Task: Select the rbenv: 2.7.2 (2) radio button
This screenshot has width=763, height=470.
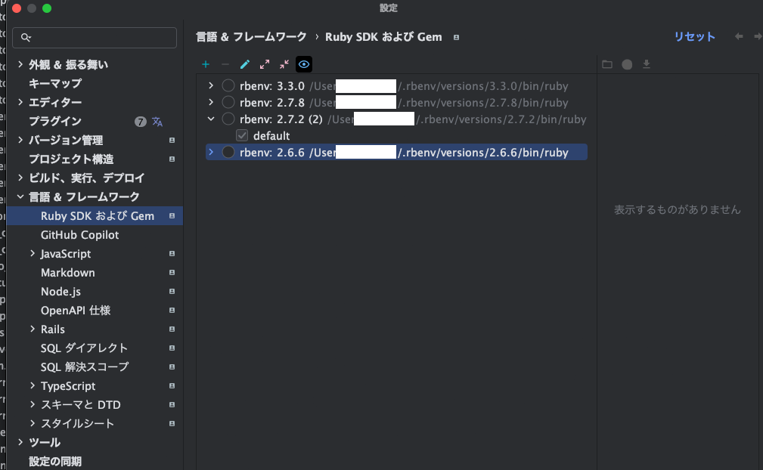Action: pyautogui.click(x=228, y=119)
